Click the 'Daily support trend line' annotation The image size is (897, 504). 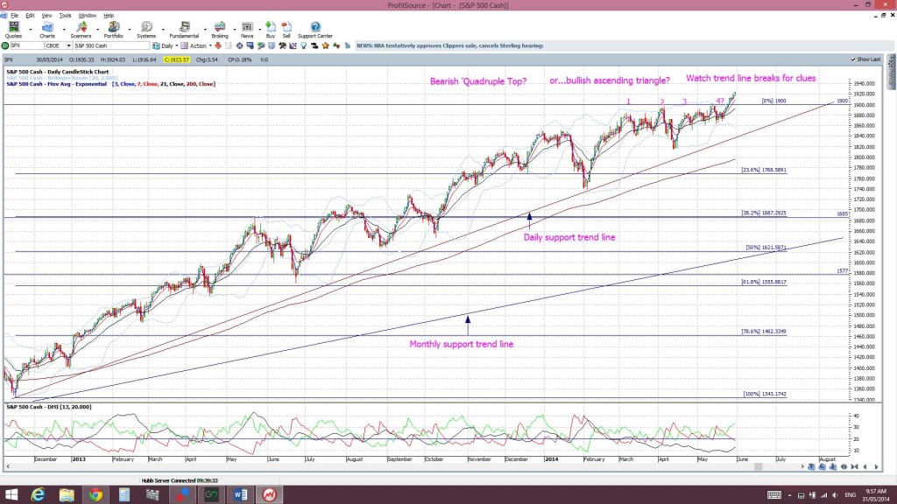[569, 237]
